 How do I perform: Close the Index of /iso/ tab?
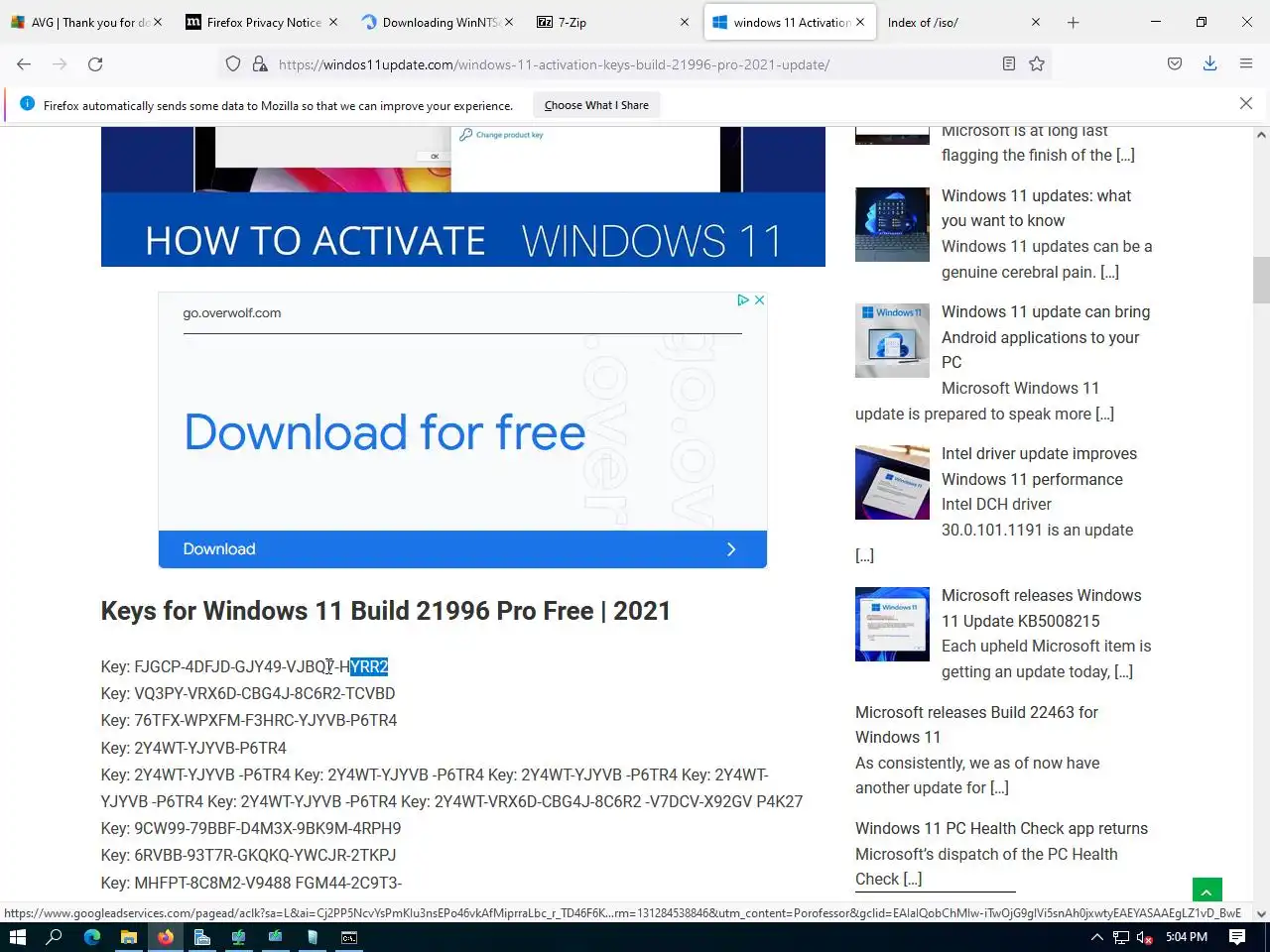[x=1036, y=22]
